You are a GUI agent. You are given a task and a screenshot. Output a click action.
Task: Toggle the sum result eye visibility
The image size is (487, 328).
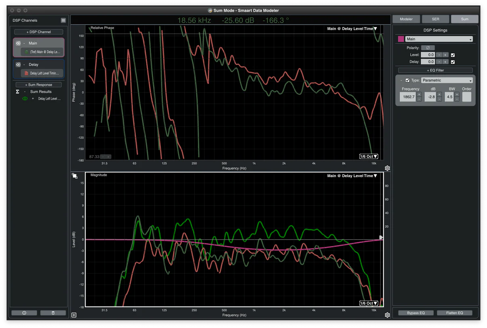tap(25, 98)
